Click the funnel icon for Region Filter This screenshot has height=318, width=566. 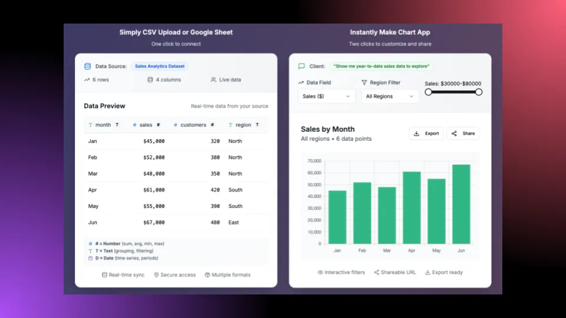(x=364, y=83)
